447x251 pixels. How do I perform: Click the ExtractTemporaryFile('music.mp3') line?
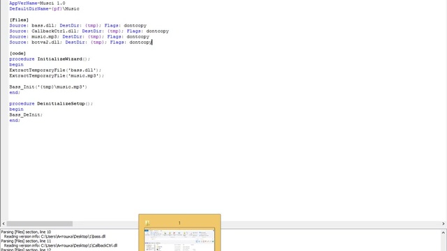tap(57, 76)
